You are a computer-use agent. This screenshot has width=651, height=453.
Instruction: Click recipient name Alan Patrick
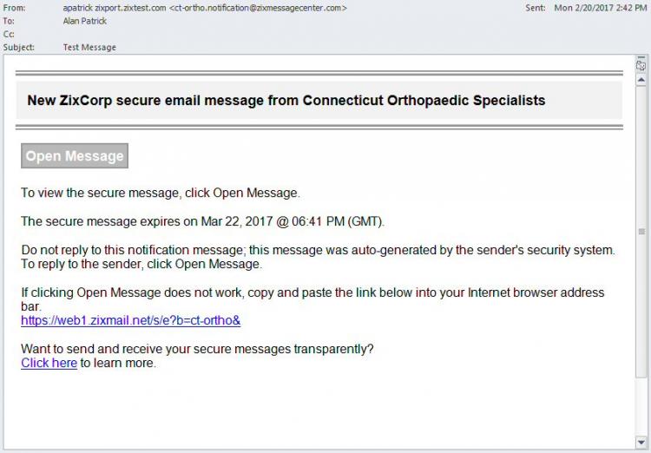(85, 21)
